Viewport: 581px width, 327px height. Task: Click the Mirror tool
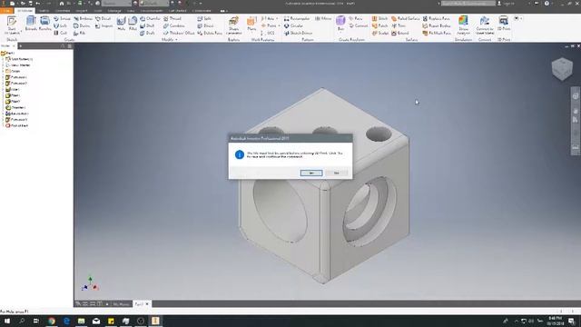click(x=323, y=18)
